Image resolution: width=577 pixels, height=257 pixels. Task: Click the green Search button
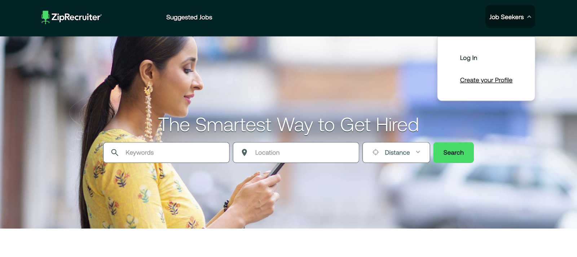(453, 152)
